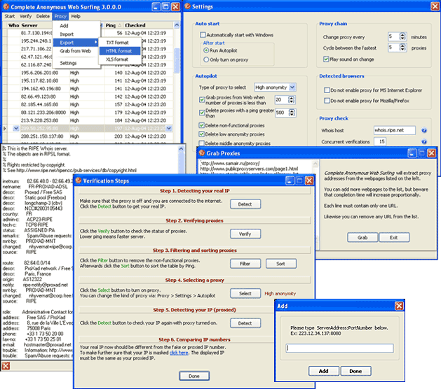
Task: Click the Whois host help icon
Action: [x=424, y=130]
